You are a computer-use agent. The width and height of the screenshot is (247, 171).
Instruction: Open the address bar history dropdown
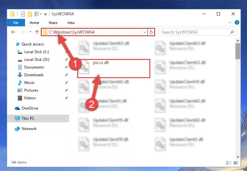point(145,32)
